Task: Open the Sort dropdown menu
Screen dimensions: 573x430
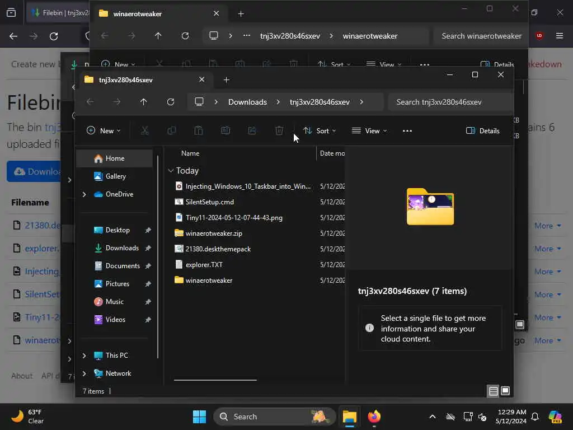Action: pyautogui.click(x=320, y=131)
